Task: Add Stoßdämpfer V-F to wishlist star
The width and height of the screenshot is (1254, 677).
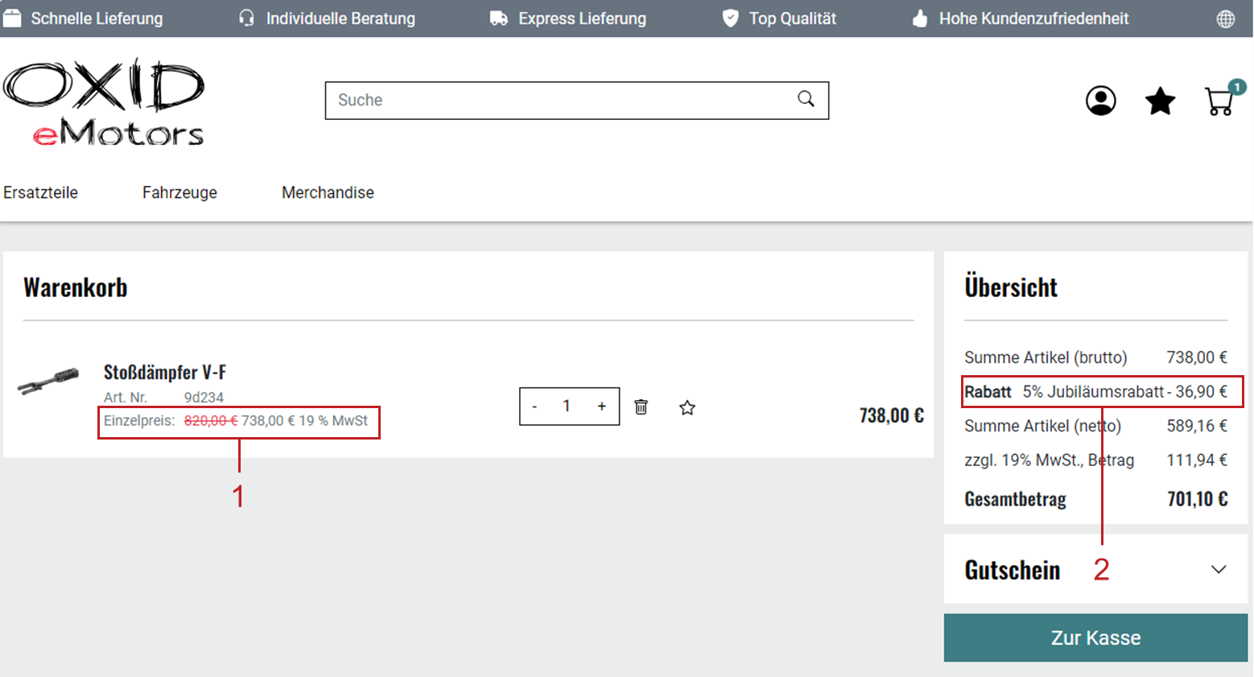Action: [687, 407]
